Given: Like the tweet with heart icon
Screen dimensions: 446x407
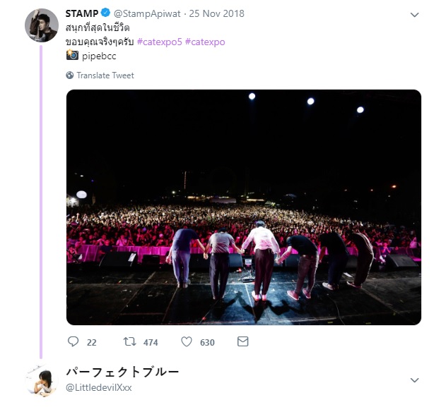Looking at the screenshot, I should [187, 341].
